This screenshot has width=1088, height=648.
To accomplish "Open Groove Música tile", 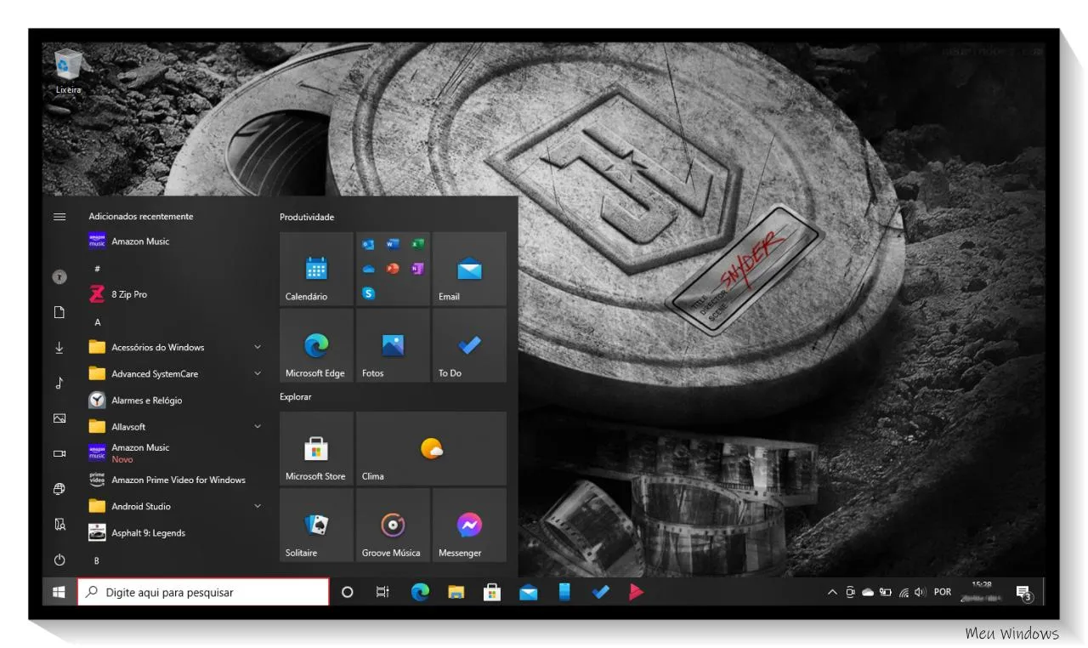I will [393, 526].
